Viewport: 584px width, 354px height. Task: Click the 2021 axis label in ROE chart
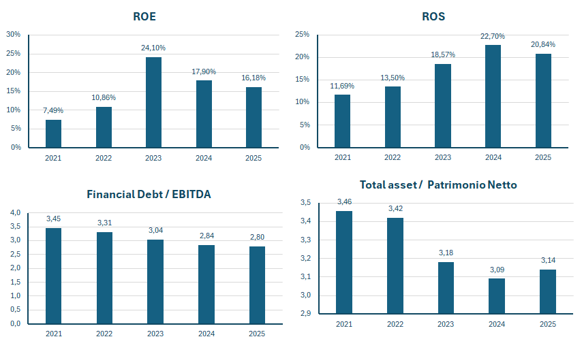(x=53, y=158)
